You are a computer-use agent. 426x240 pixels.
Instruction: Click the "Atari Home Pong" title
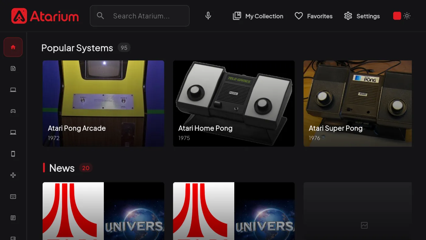point(205,129)
